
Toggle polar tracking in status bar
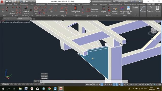[x=105, y=84]
